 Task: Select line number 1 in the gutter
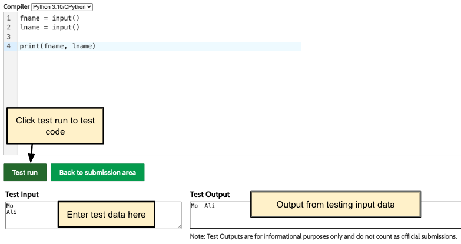[x=9, y=18]
